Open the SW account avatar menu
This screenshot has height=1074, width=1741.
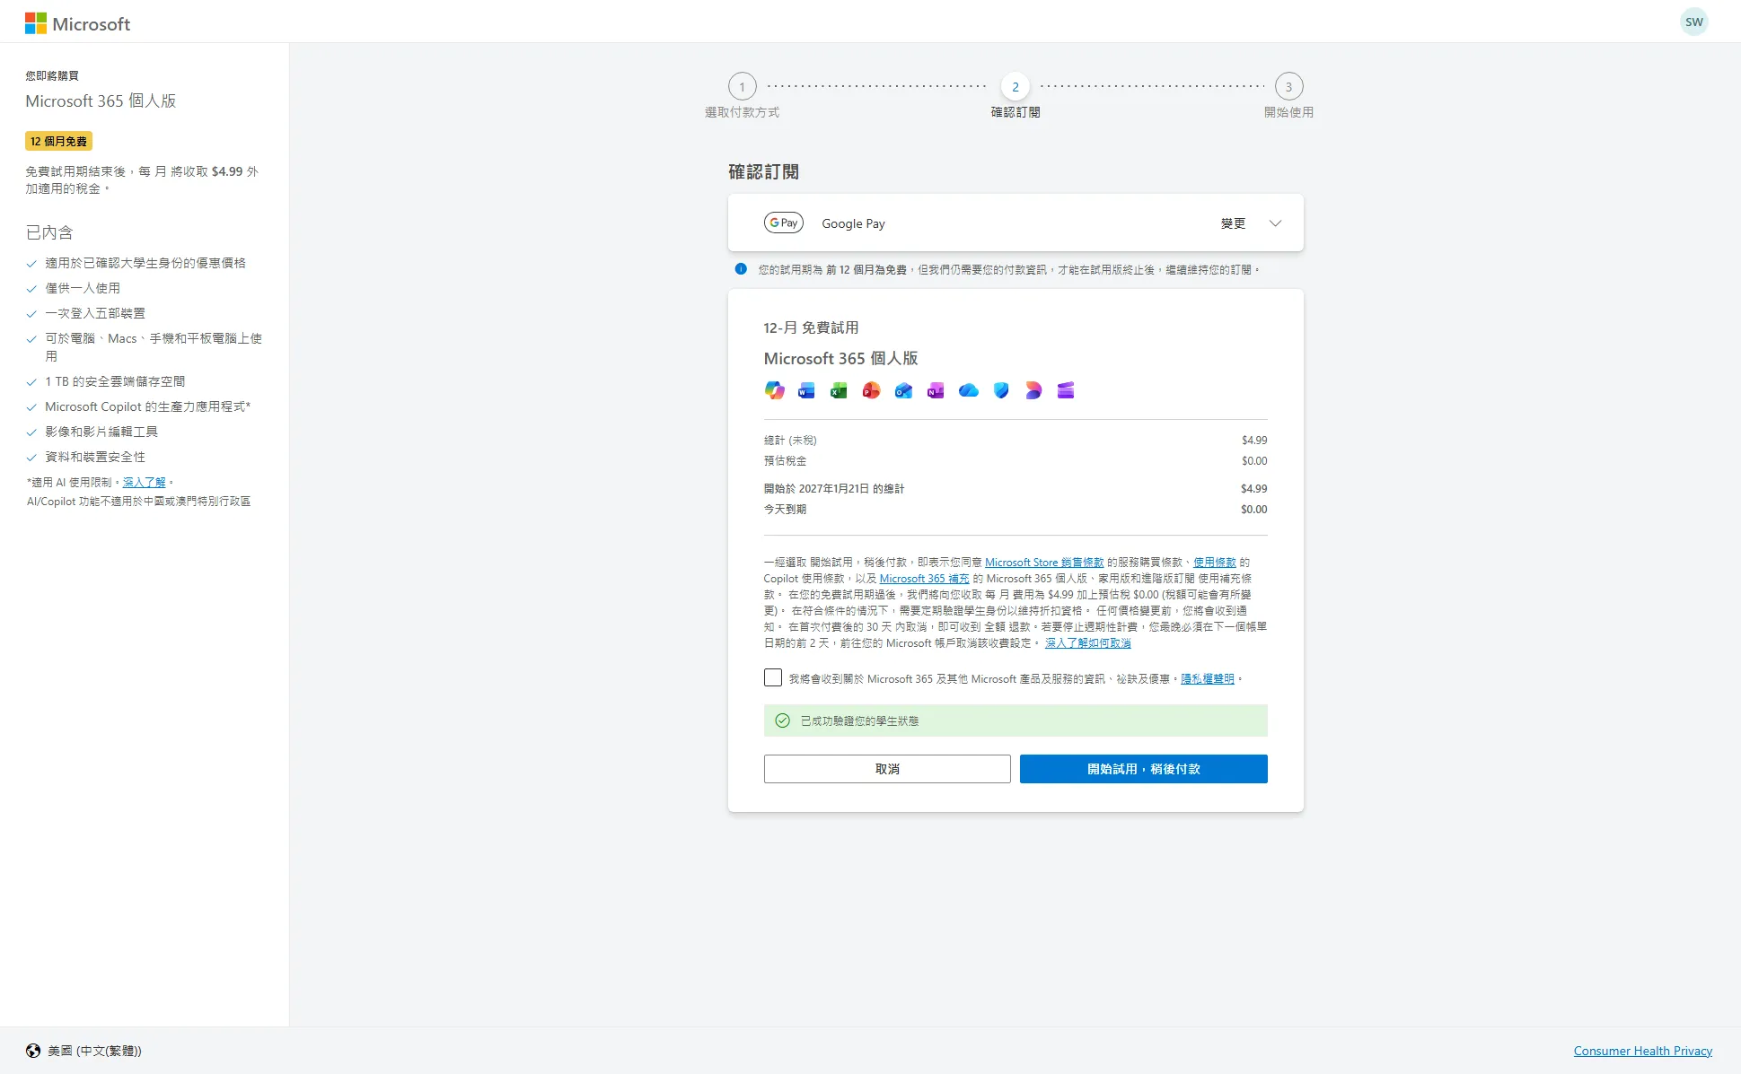[1693, 22]
